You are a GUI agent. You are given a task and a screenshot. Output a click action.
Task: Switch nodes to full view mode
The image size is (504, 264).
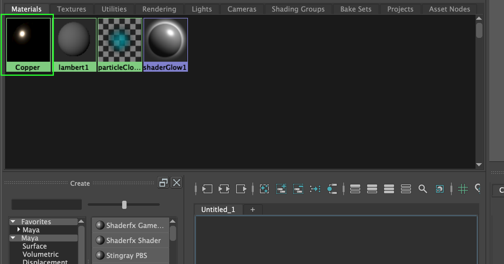389,189
